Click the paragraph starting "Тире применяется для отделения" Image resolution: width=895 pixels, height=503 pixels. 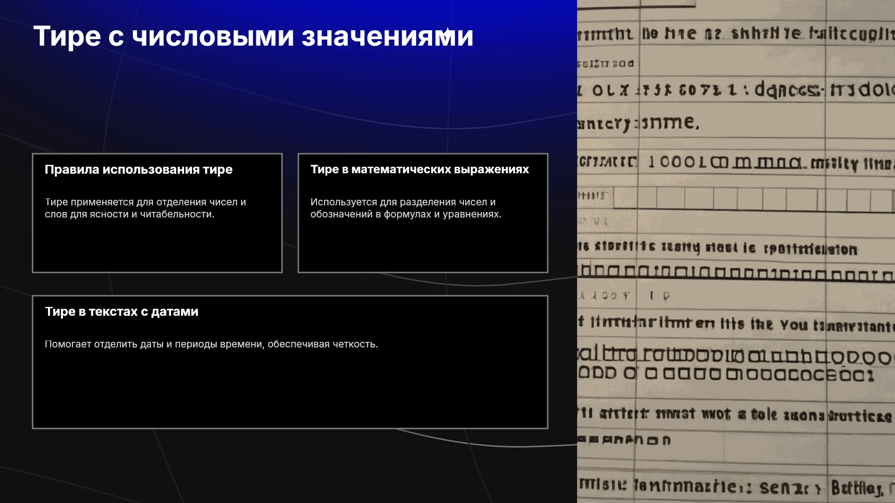point(145,208)
